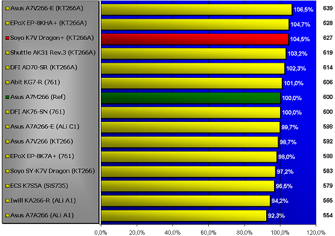This screenshot has height=236, width=335.
Task: Click the 92,3% data label
Action: click(x=276, y=215)
